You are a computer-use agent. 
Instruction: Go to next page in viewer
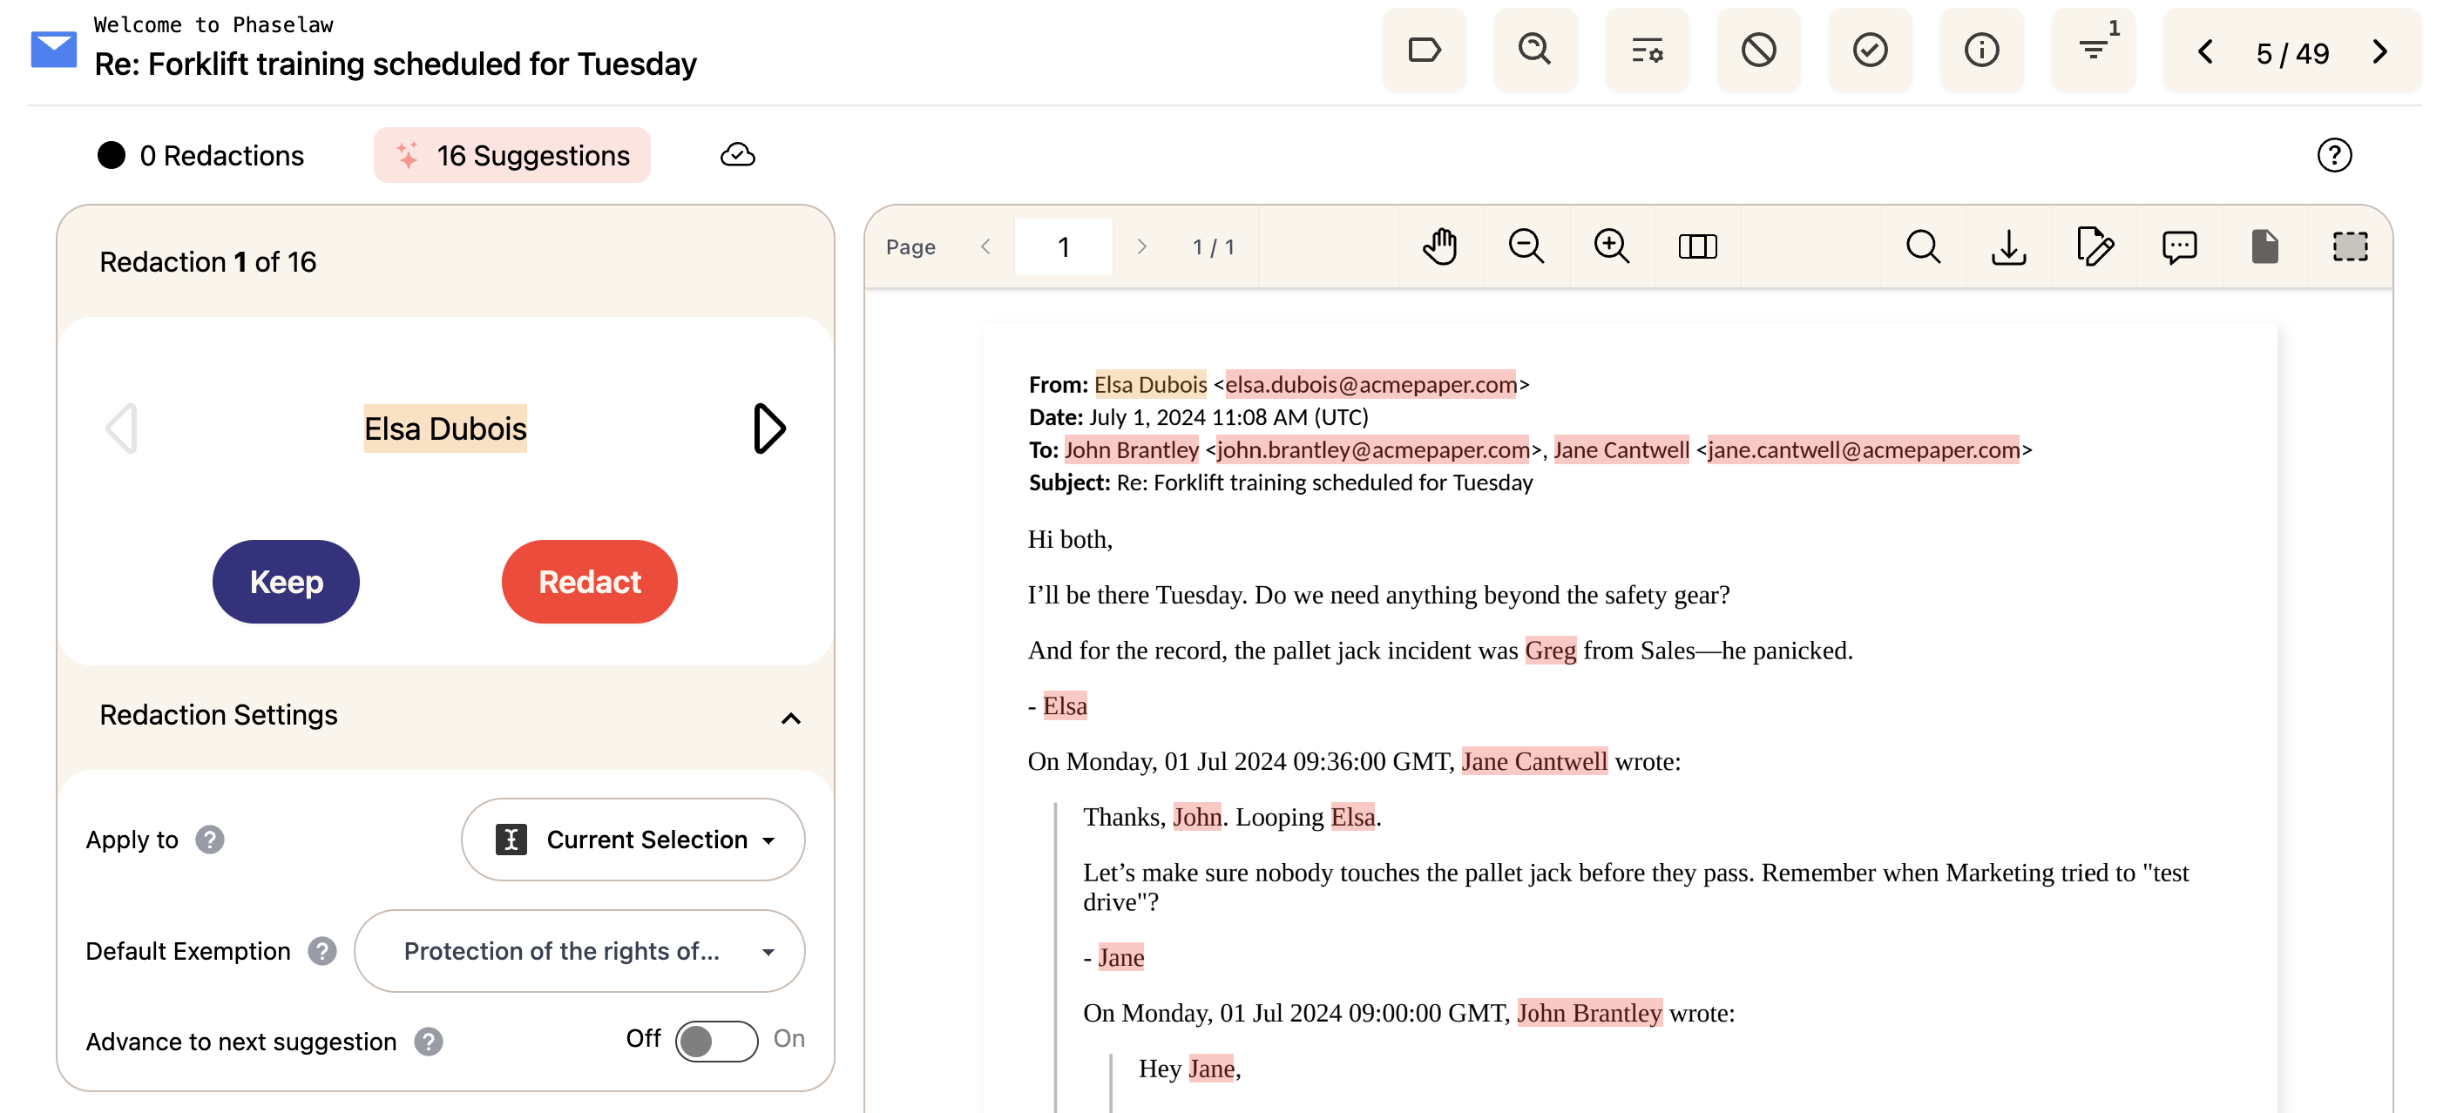(x=1141, y=247)
